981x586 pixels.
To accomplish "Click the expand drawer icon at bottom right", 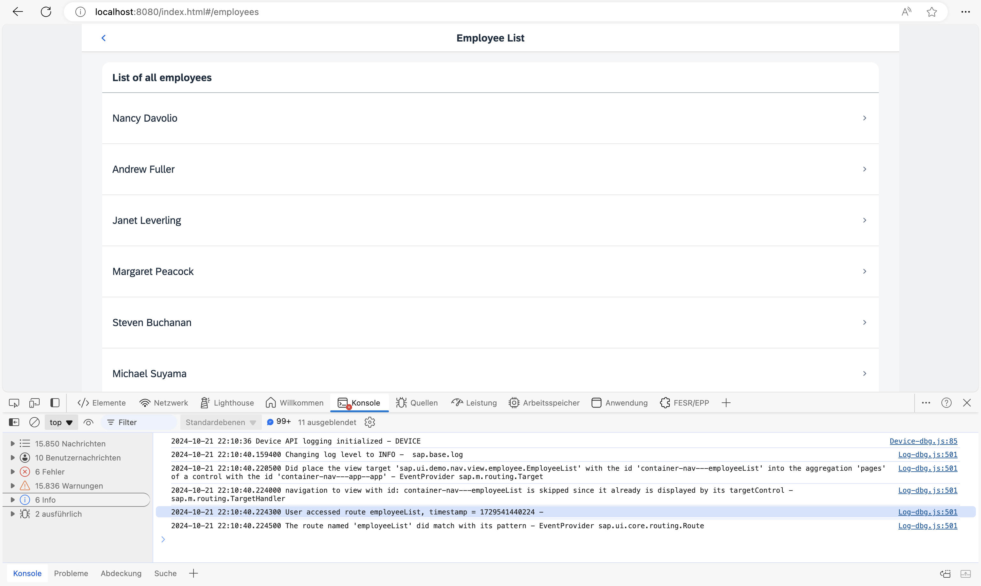I will pos(966,573).
